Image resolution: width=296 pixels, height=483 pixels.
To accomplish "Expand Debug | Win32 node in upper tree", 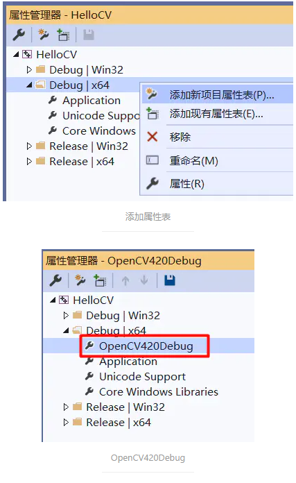I will pos(29,70).
